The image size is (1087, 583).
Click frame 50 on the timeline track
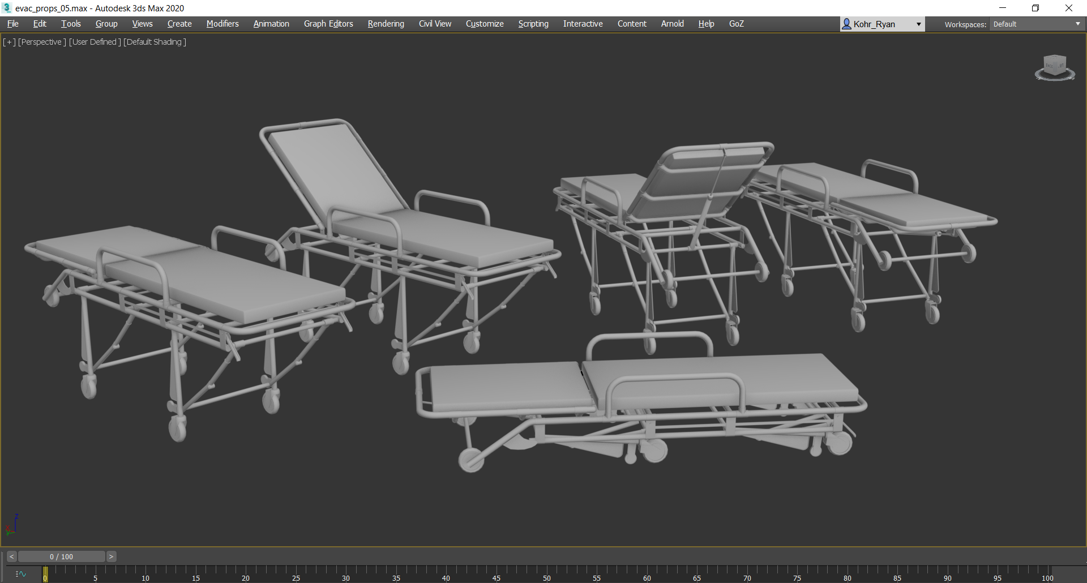[x=547, y=574]
